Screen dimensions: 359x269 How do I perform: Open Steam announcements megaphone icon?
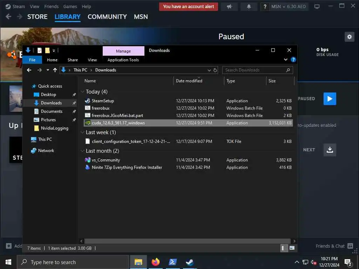coord(229,7)
